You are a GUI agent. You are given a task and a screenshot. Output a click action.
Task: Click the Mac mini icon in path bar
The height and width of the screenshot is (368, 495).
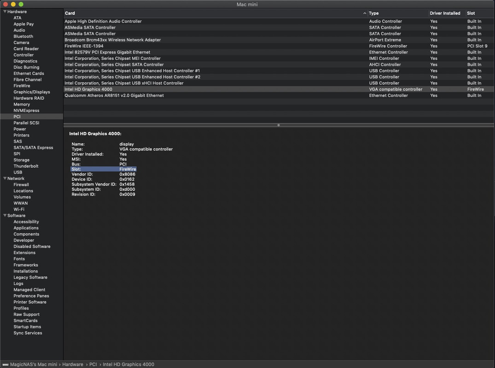pyautogui.click(x=6, y=364)
